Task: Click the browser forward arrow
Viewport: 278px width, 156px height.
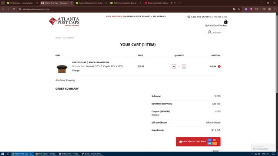Action: coord(8,9)
